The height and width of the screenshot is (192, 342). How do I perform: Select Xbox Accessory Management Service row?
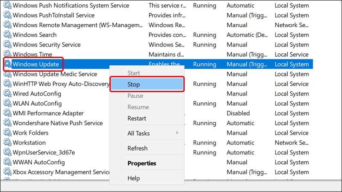(61, 172)
